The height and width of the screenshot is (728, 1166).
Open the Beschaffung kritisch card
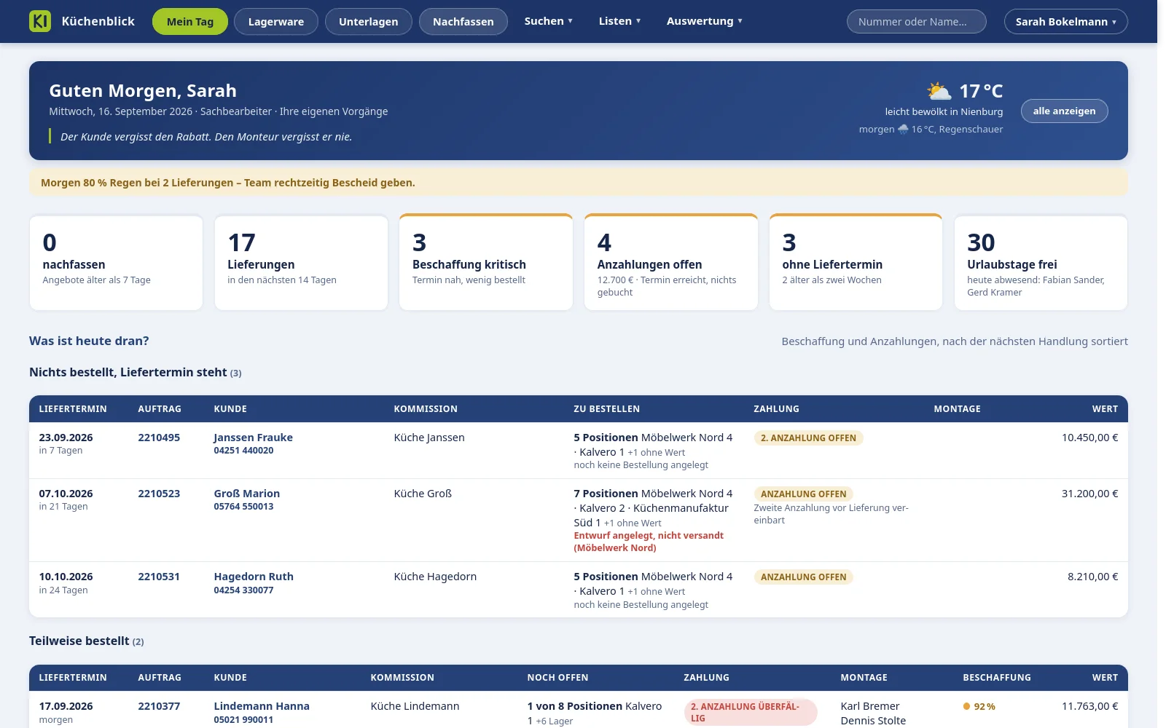486,262
